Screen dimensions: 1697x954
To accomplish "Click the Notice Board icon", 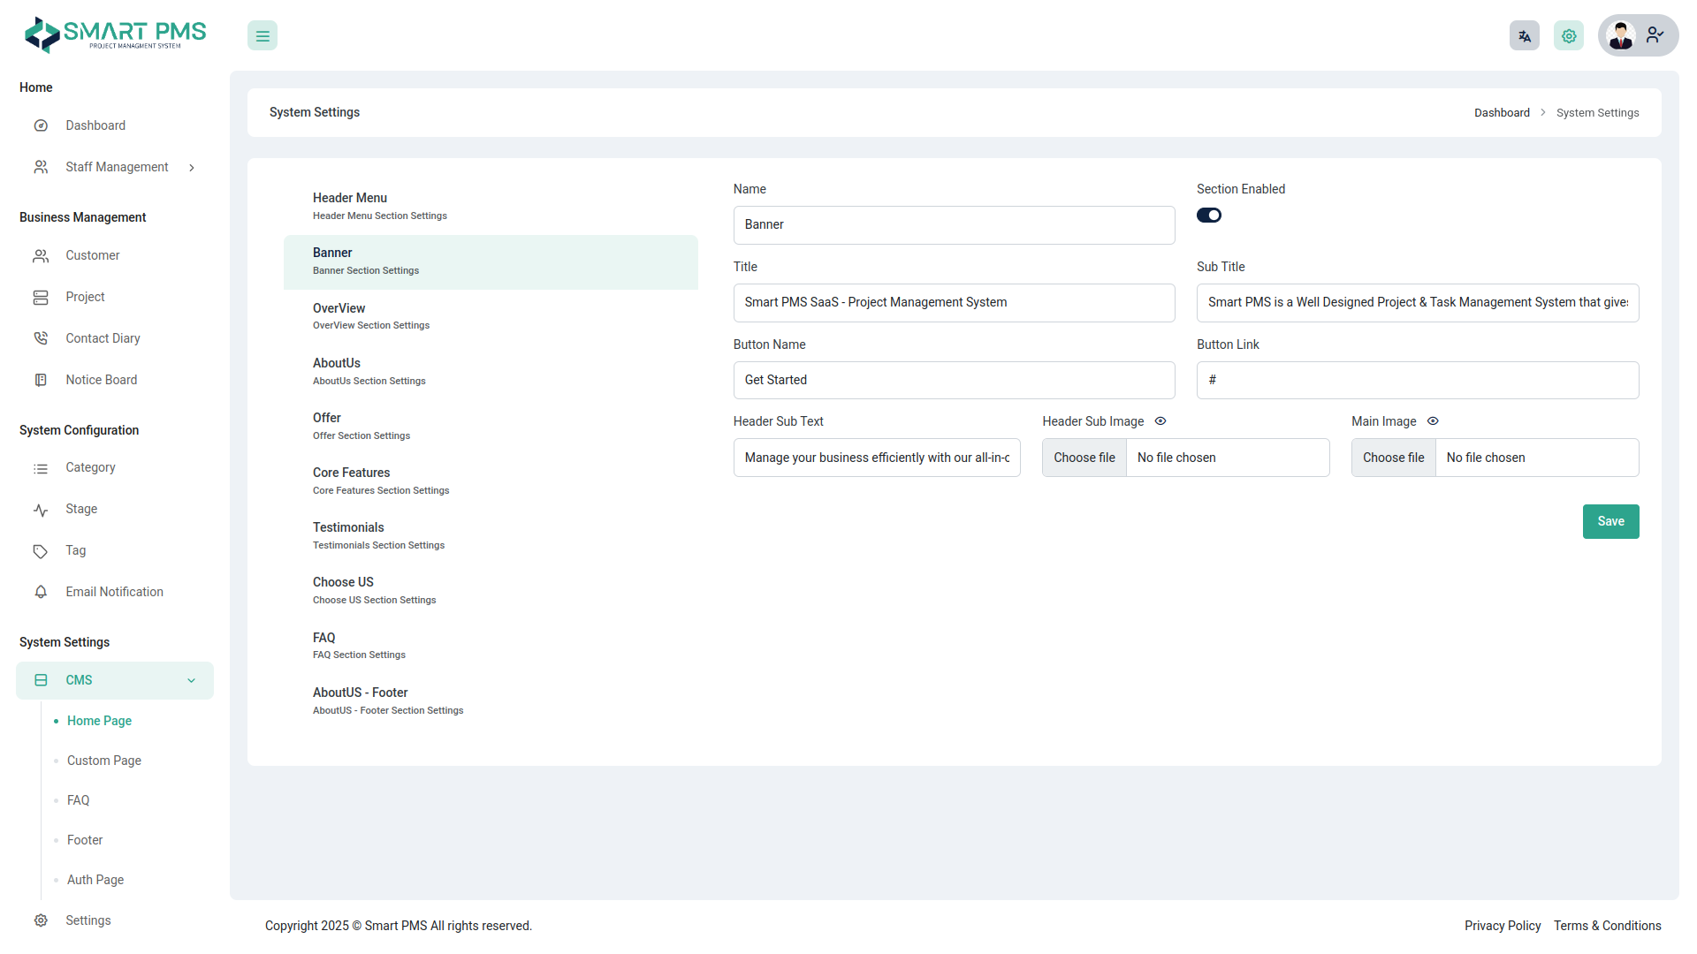I will click(x=41, y=379).
